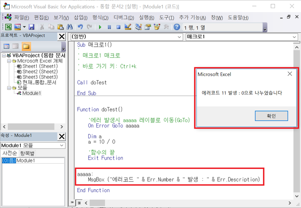301x208 pixels.
Task: Toggle Folders view in the Project pane
Action: [x=26, y=46]
